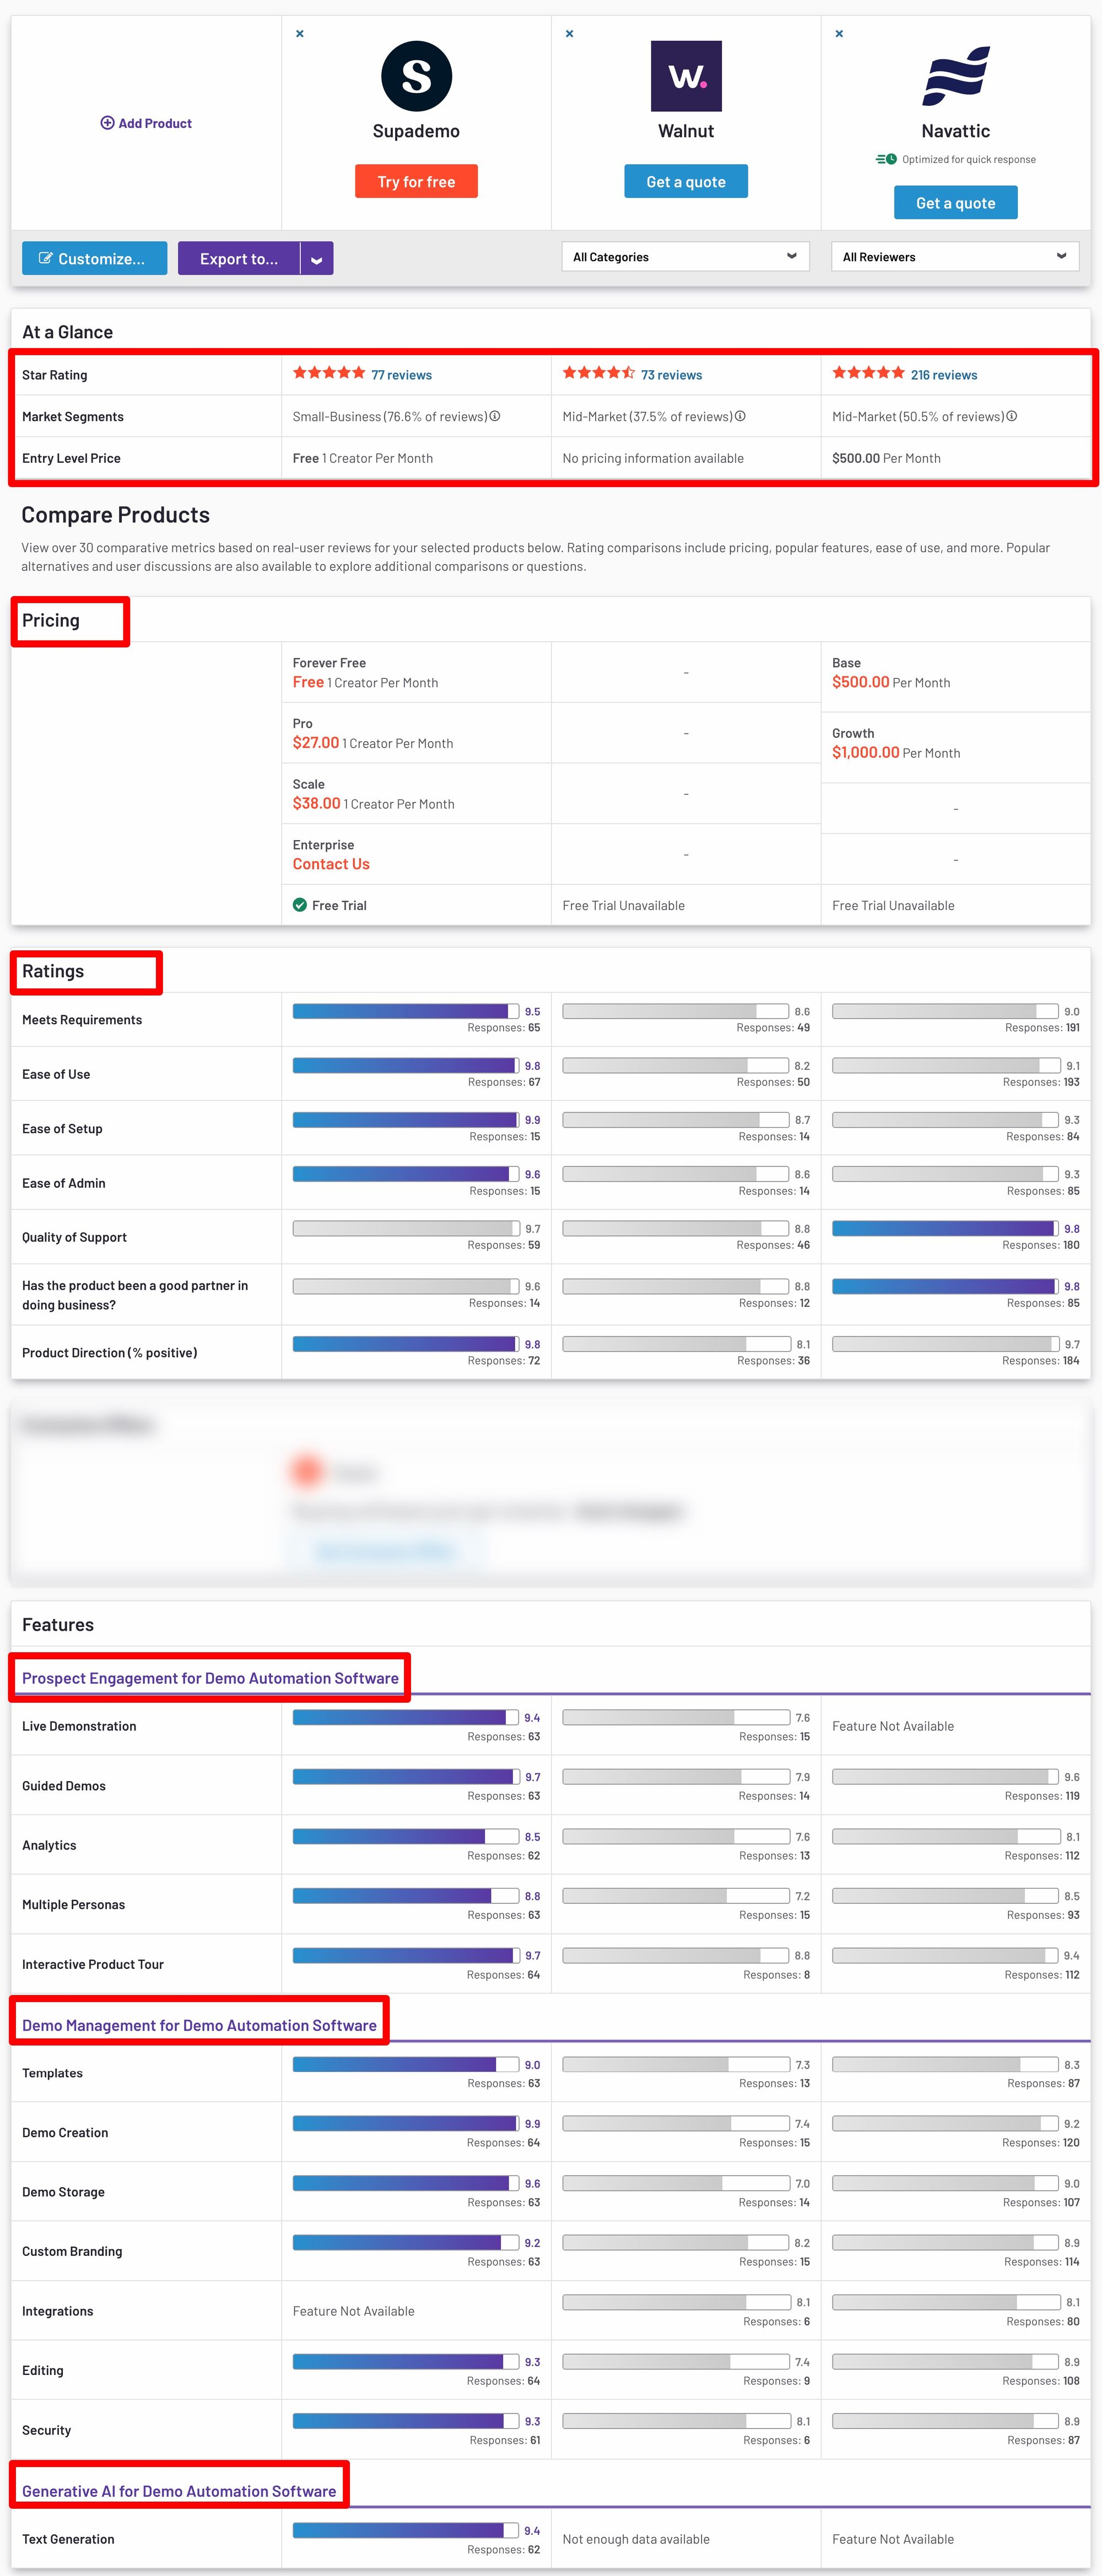The height and width of the screenshot is (2576, 1102).
Task: Click Walnut star rating stars
Action: 599,373
